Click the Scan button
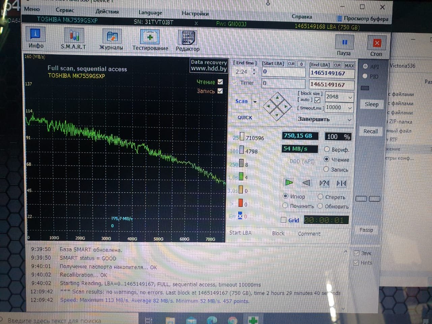Image resolution: width=432 pixels, height=324 pixels. (242, 101)
